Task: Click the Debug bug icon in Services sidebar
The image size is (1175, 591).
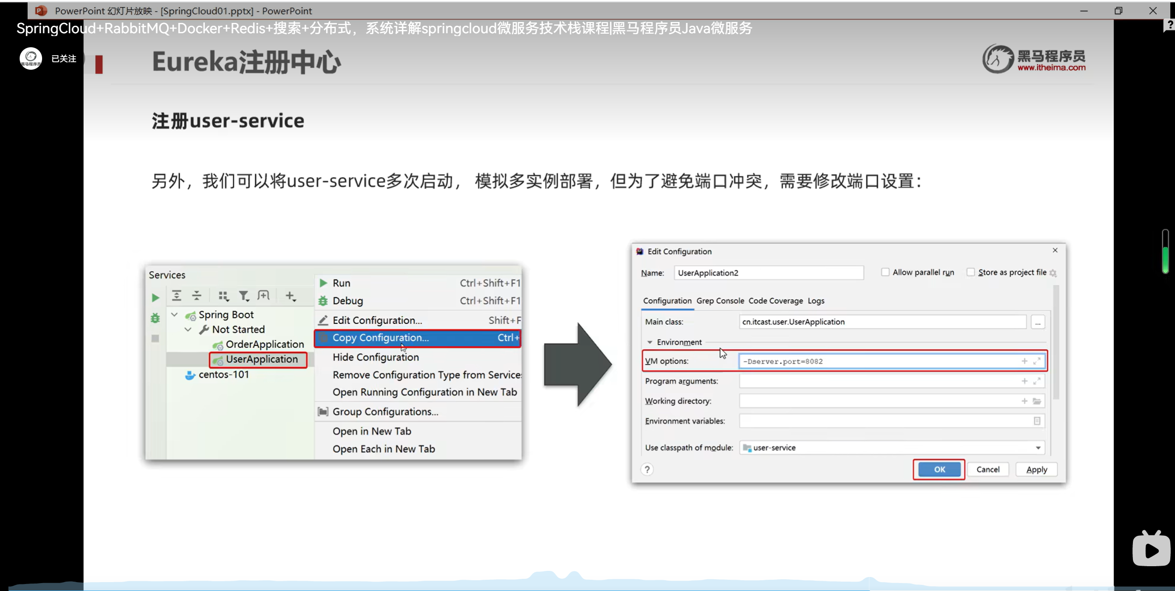Action: tap(155, 318)
